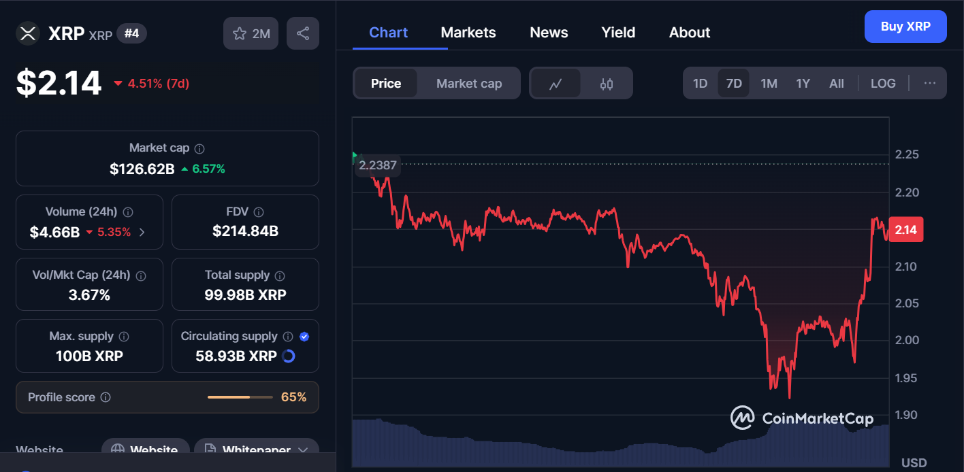Screen dimensions: 964x472
Task: Select the 1Y time range
Action: [x=803, y=84]
